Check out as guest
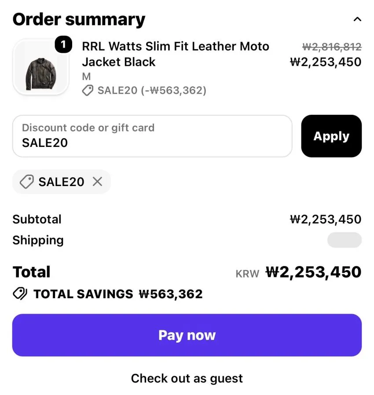Image resolution: width=374 pixels, height=395 pixels. pos(187,378)
